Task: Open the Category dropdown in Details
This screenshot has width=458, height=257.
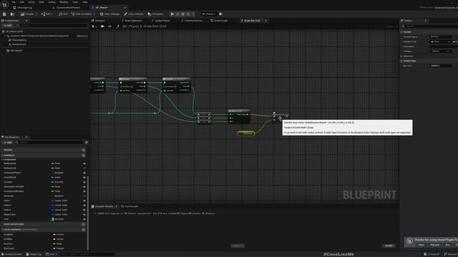Action: tap(440, 51)
